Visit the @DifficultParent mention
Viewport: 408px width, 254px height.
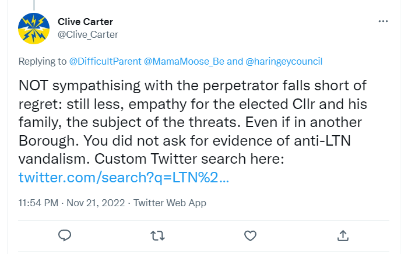[x=105, y=61]
